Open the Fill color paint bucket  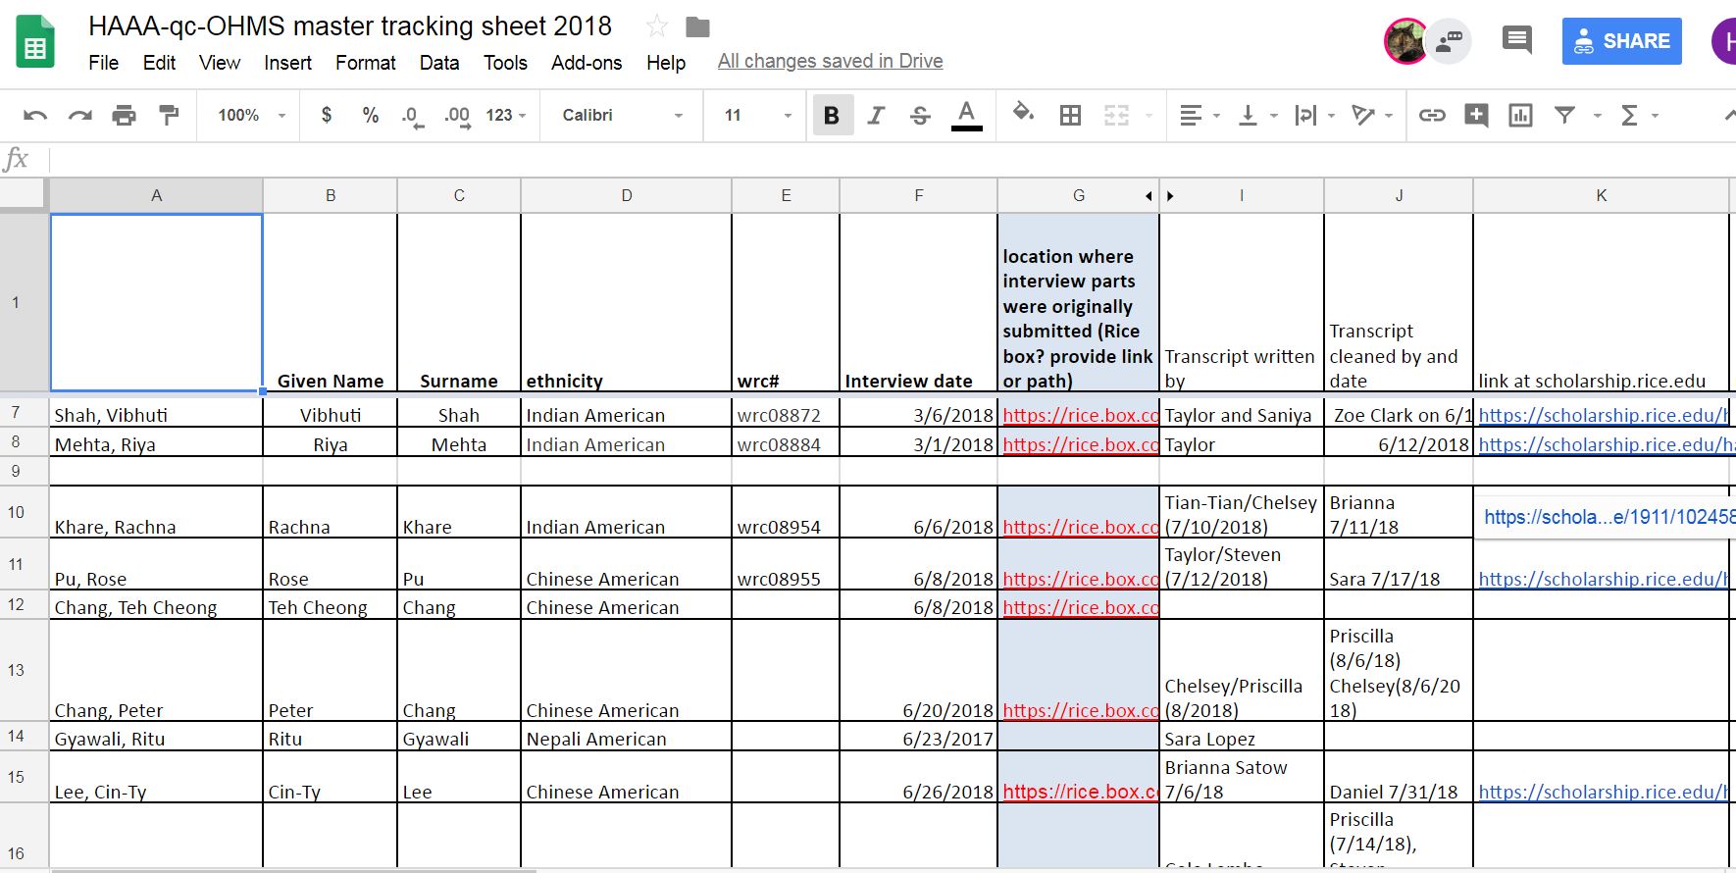(1023, 114)
